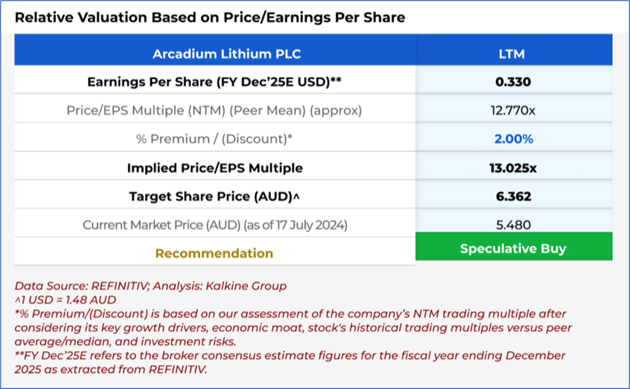Click the blue 2.00% premium value
Screen dimensions: 630x389
(x=513, y=139)
